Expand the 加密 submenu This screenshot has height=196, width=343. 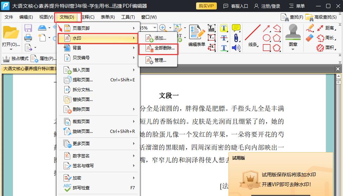coord(99,178)
